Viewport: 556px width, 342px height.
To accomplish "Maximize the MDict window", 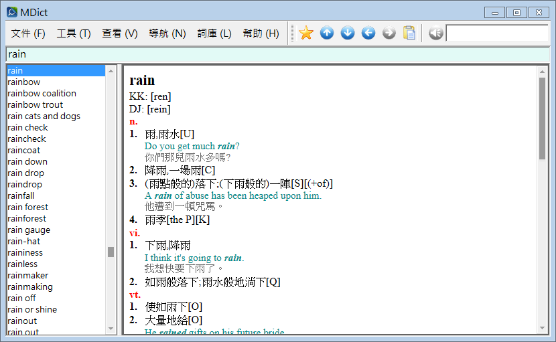I will pos(516,13).
